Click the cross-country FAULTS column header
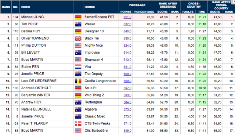Viewport: 235px width, 134px height. click(188, 12)
